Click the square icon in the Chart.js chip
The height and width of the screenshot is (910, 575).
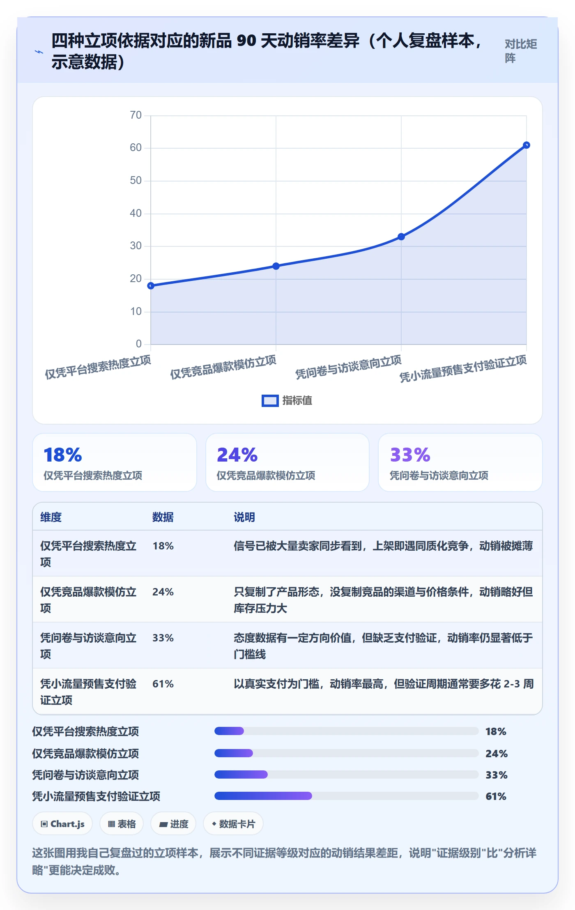(x=44, y=824)
